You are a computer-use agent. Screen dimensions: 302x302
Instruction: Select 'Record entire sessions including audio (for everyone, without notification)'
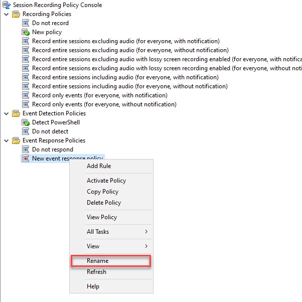point(130,86)
